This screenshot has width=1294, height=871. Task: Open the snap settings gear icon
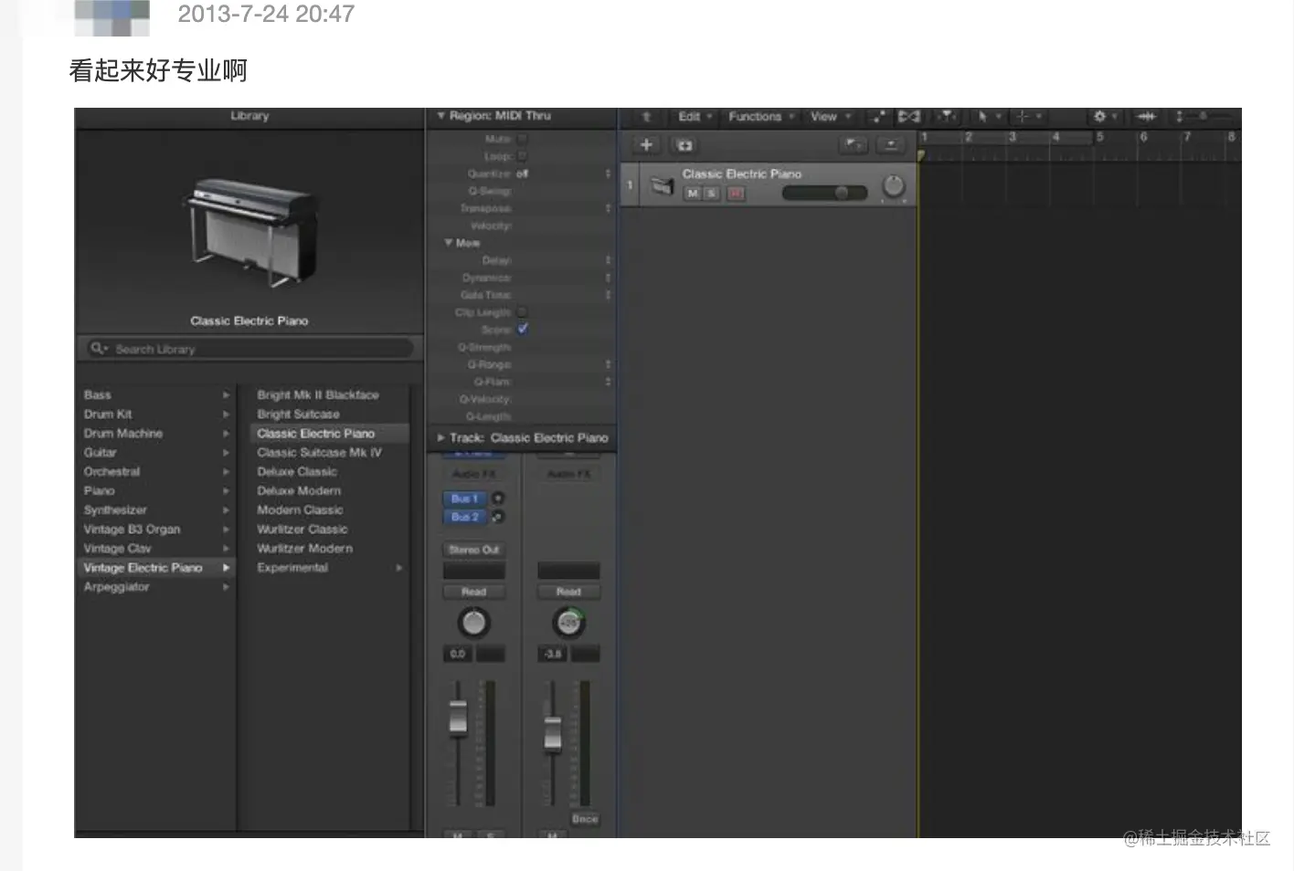(1100, 117)
